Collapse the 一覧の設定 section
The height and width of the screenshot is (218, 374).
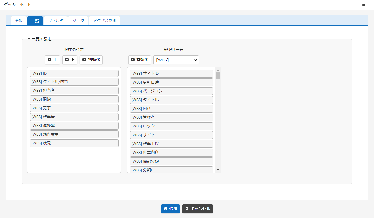pos(40,39)
